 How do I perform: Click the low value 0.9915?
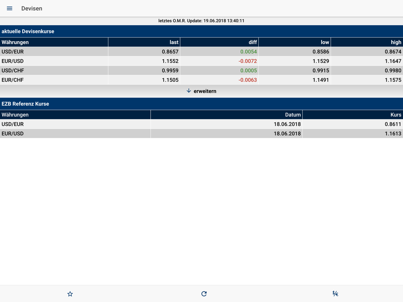pyautogui.click(x=321, y=70)
